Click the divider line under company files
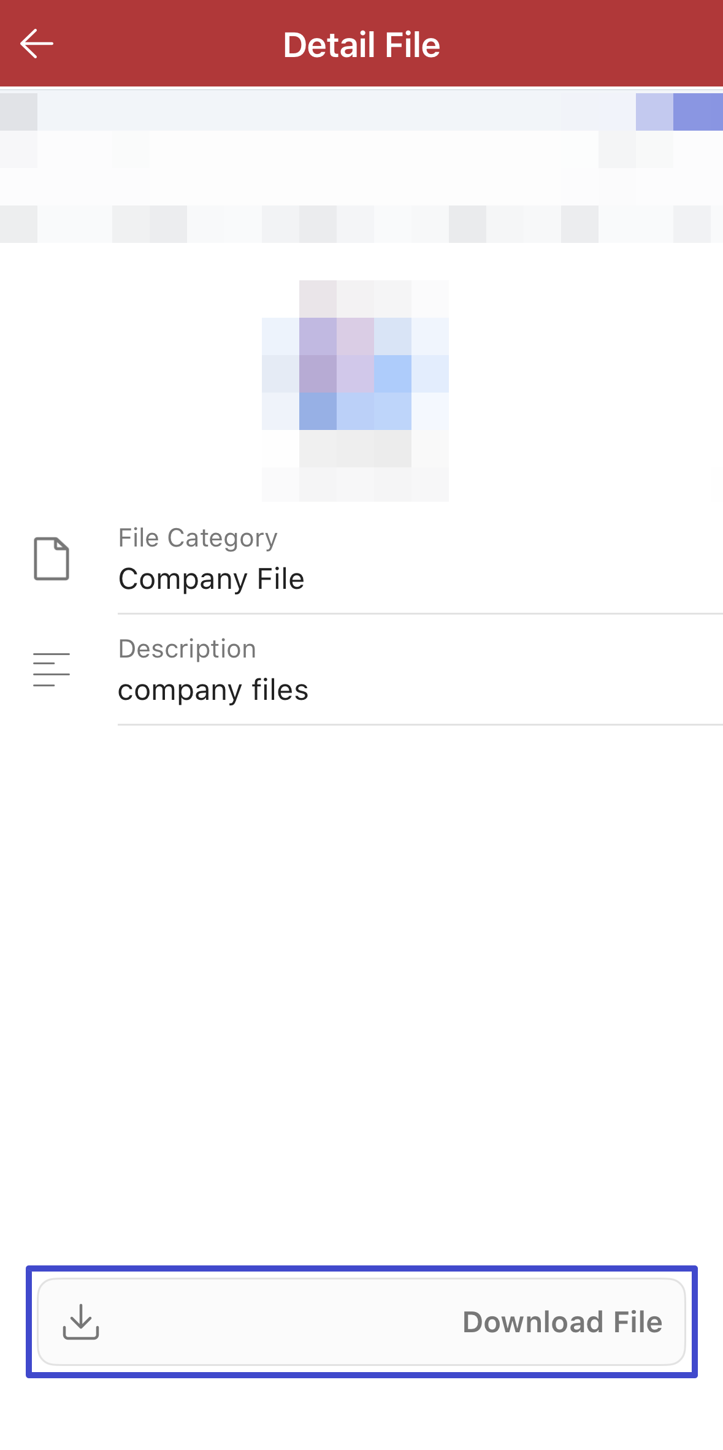 (420, 724)
